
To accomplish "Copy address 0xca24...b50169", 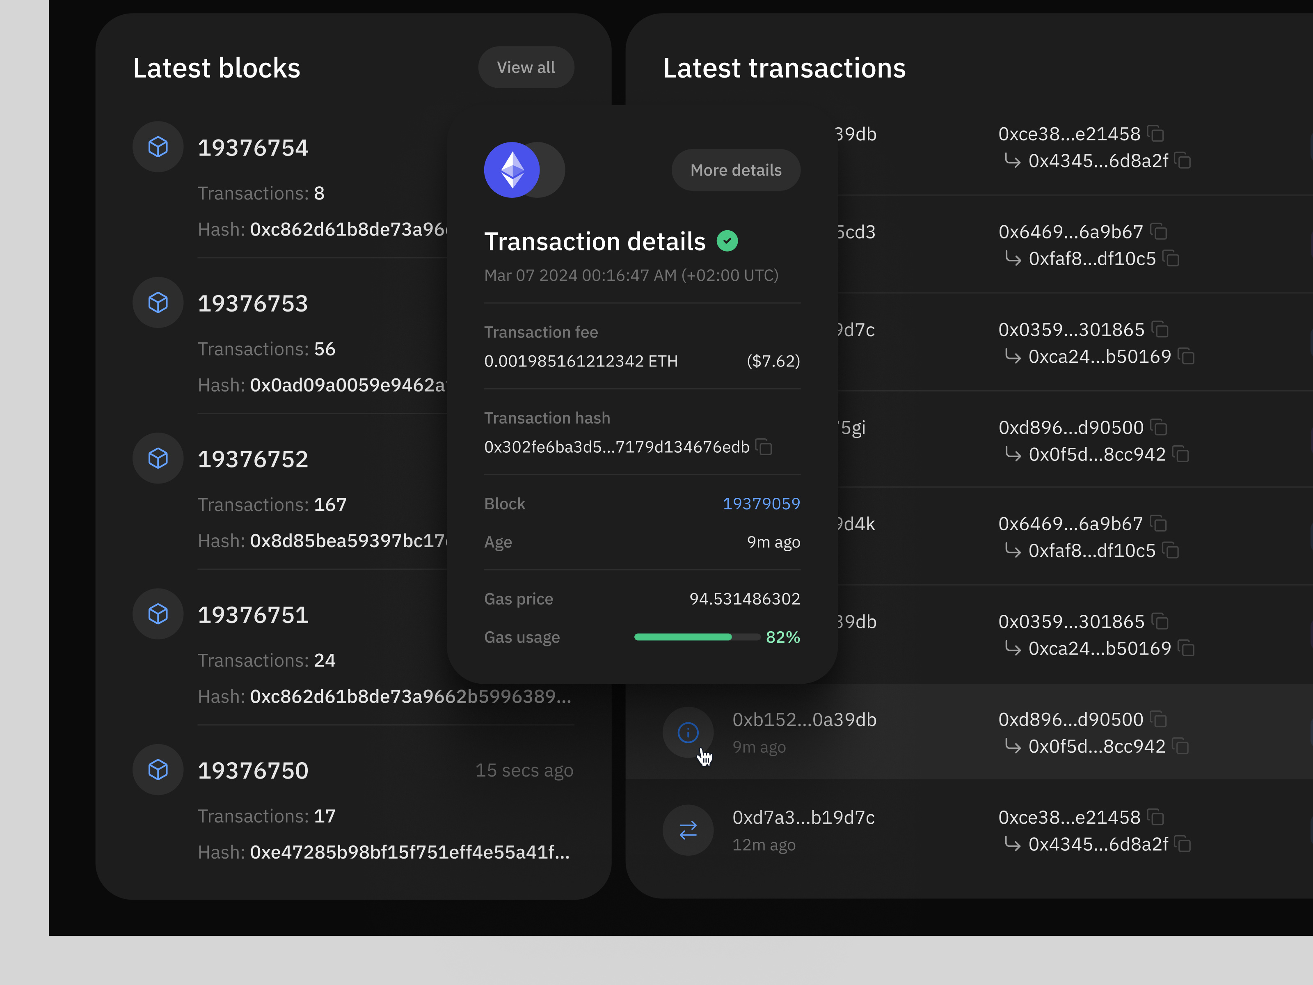I will point(1187,356).
